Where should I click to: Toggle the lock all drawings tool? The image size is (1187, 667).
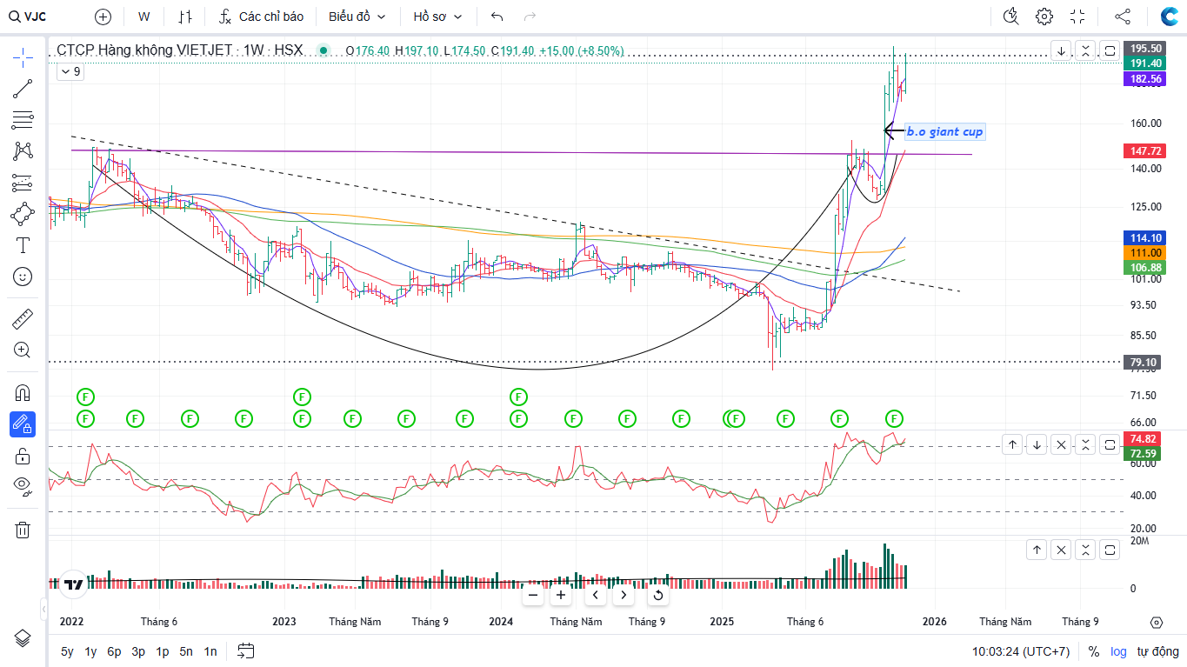[23, 456]
